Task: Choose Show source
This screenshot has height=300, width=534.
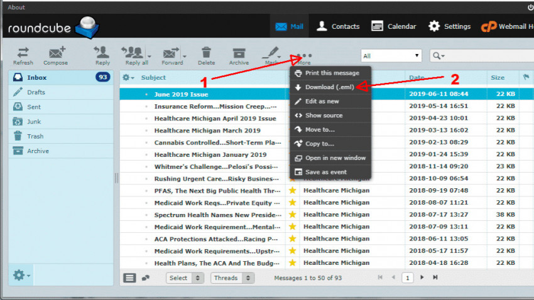Action: coord(330,115)
